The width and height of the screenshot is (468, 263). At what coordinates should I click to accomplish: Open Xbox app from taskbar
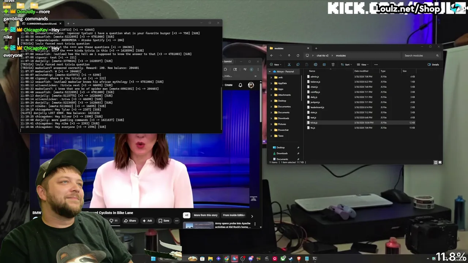click(283, 259)
